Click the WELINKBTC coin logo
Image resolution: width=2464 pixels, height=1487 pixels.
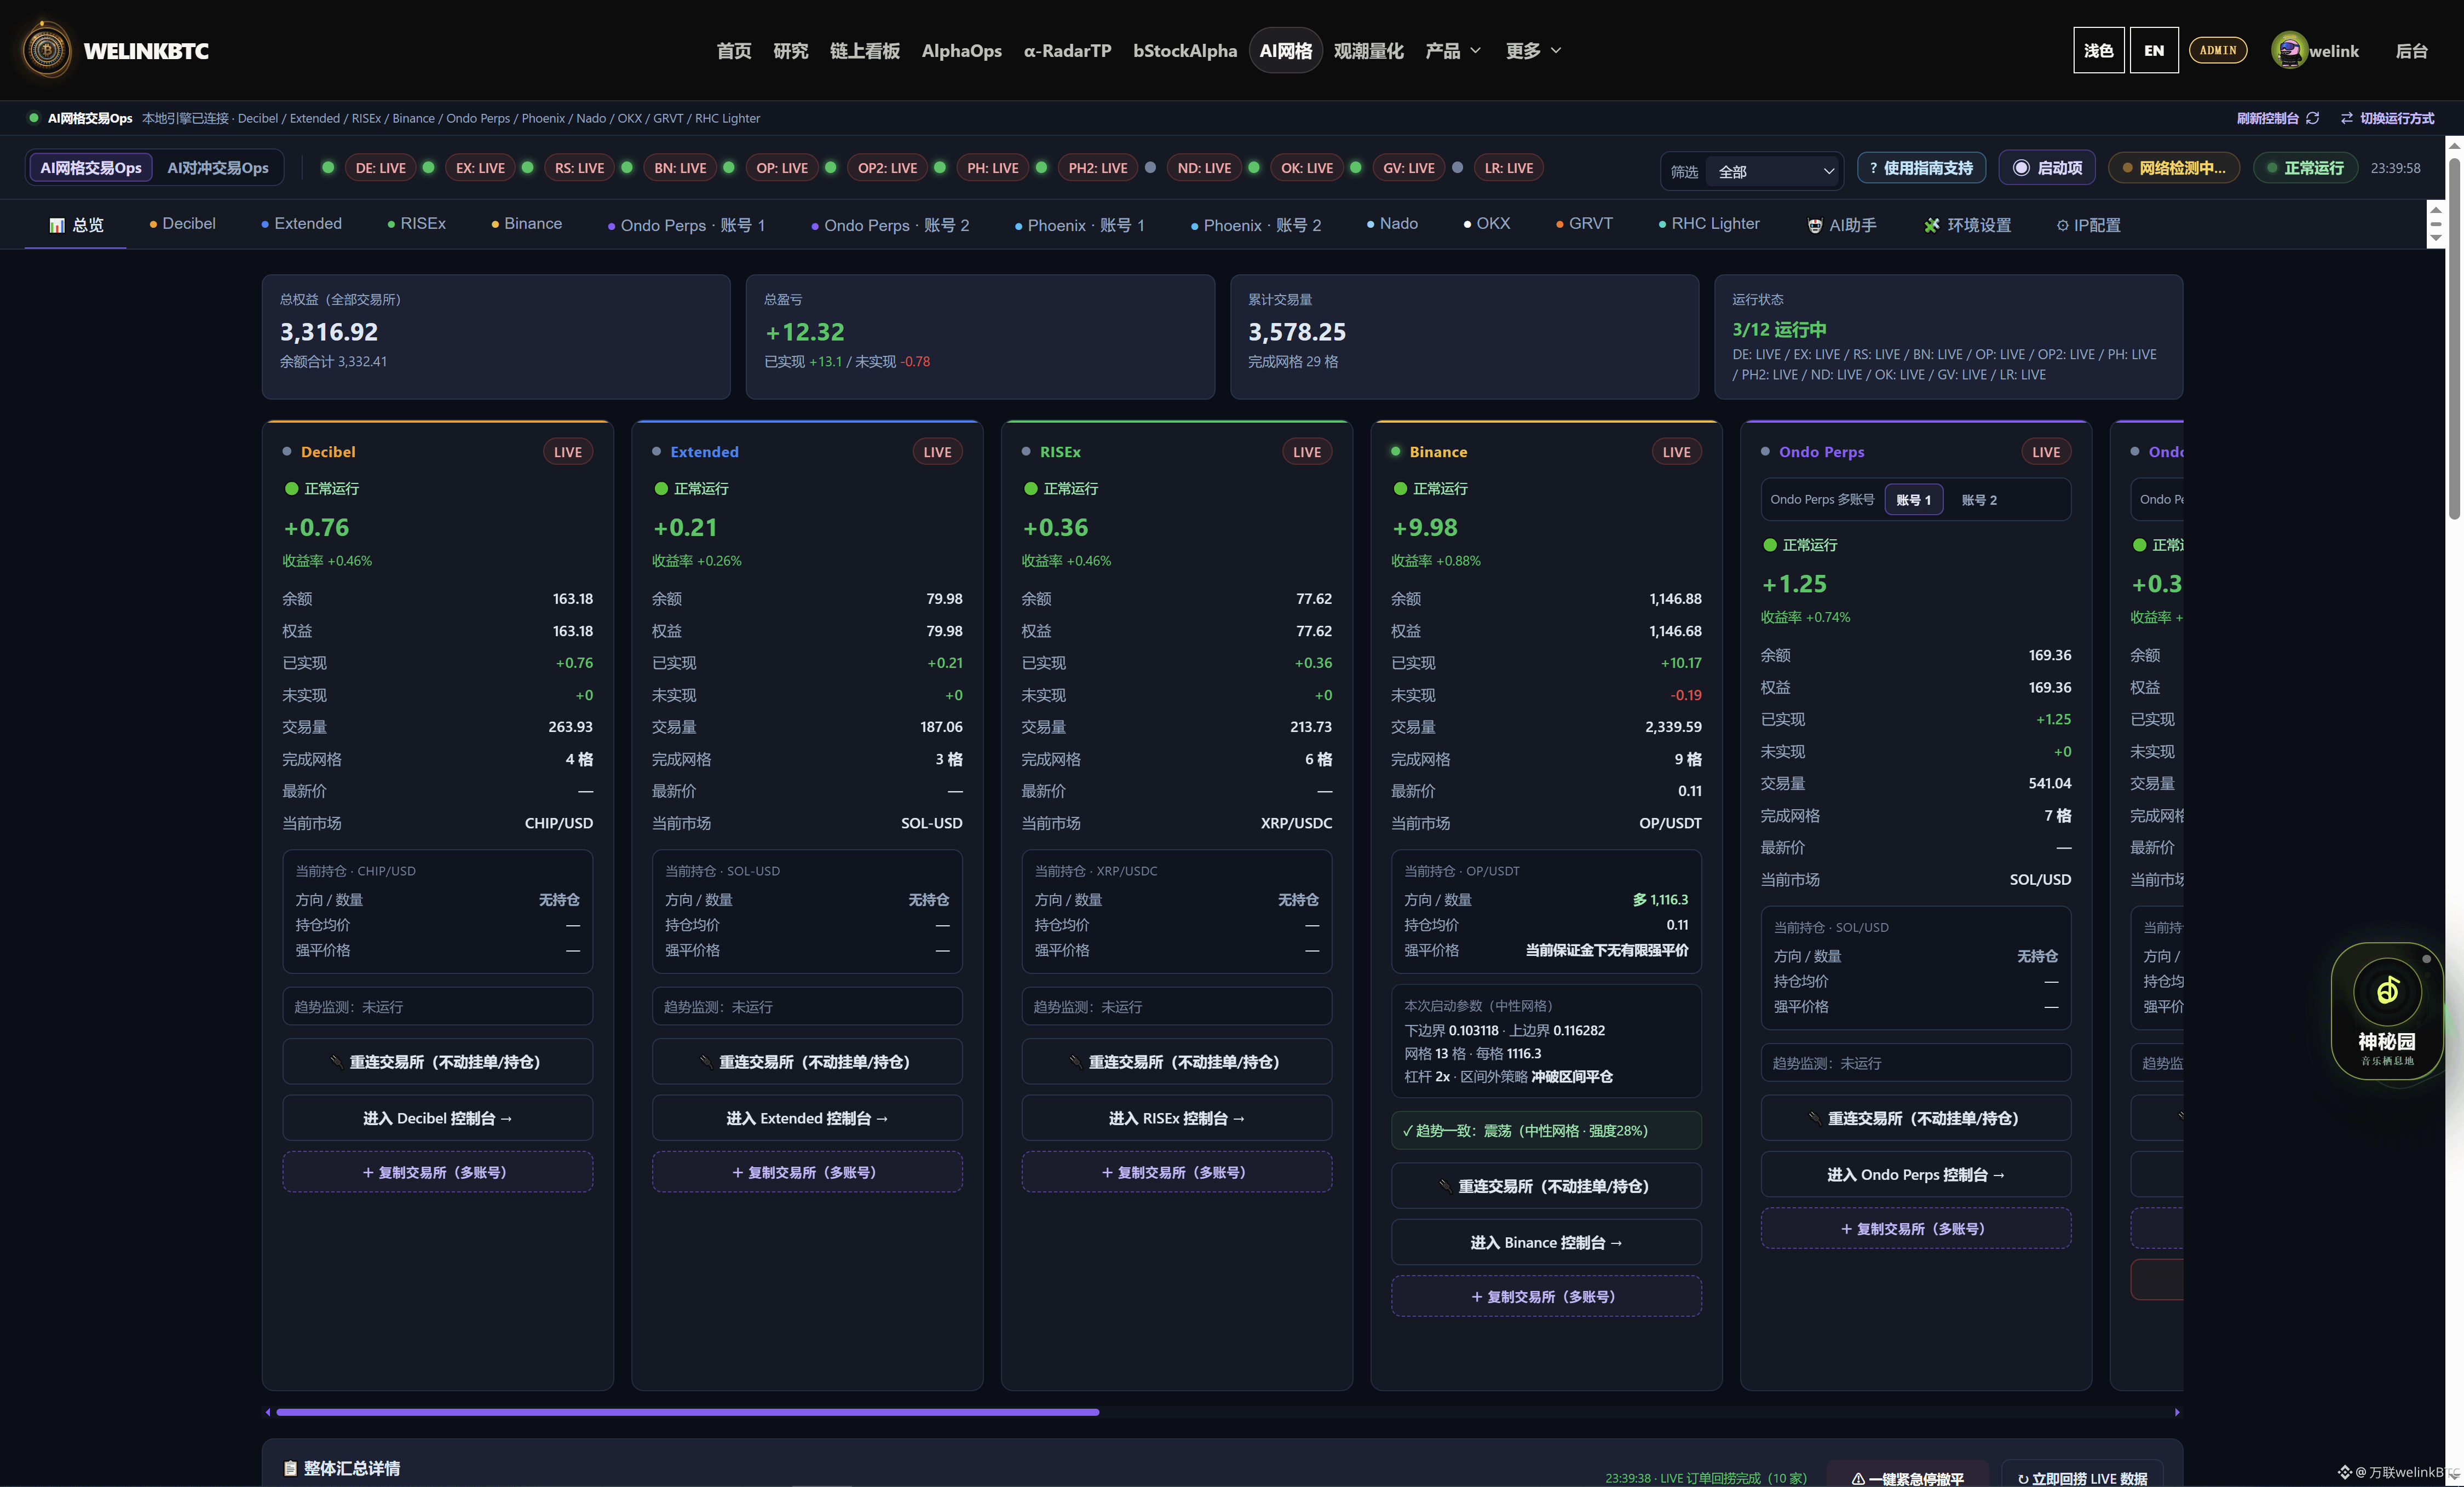(46, 50)
